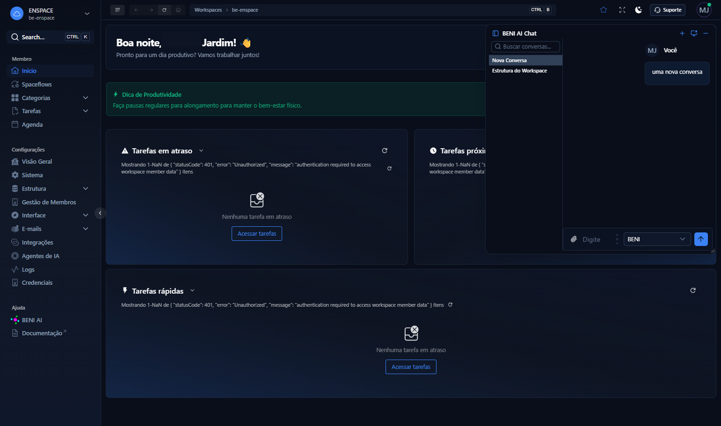Click the back arrow in top bar
The image size is (721, 426).
click(x=137, y=10)
